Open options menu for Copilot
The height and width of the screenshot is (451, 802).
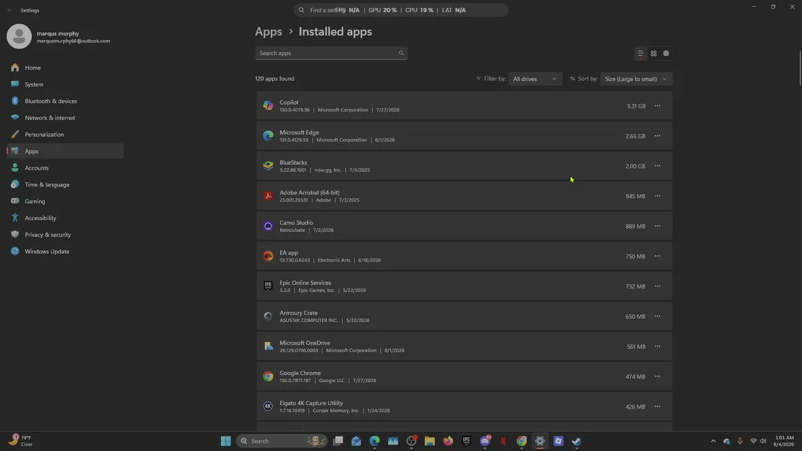click(657, 106)
